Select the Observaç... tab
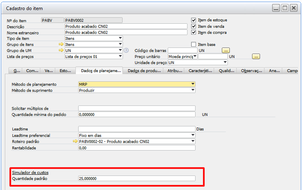Viewport: 302px width, 190px height. [252, 71]
